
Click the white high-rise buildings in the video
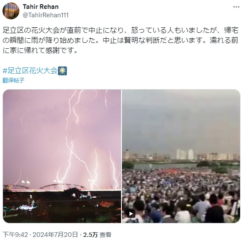185,154
